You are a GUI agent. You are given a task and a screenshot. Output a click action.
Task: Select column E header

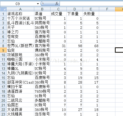91,9
